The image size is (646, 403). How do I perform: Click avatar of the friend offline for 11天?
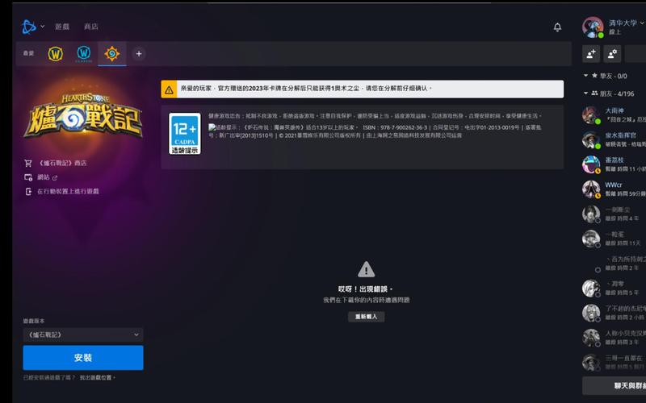(x=591, y=239)
